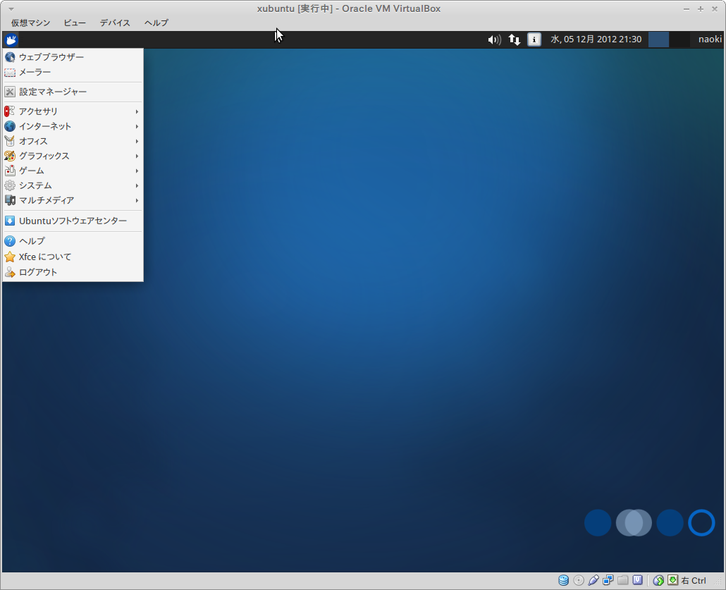Image resolution: width=726 pixels, height=590 pixels.
Task: Click the VirtualBox hard disk activity icon
Action: [563, 580]
